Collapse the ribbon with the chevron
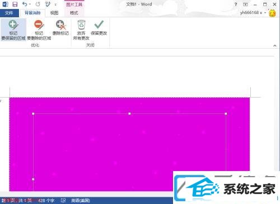 (275, 45)
